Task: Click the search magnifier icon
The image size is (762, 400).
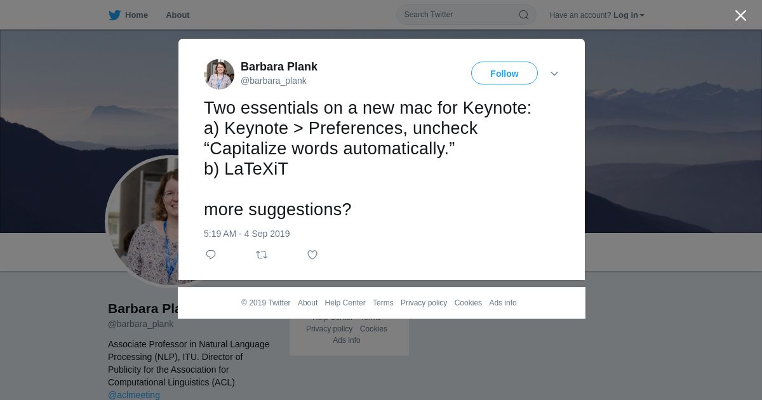Action: (524, 15)
